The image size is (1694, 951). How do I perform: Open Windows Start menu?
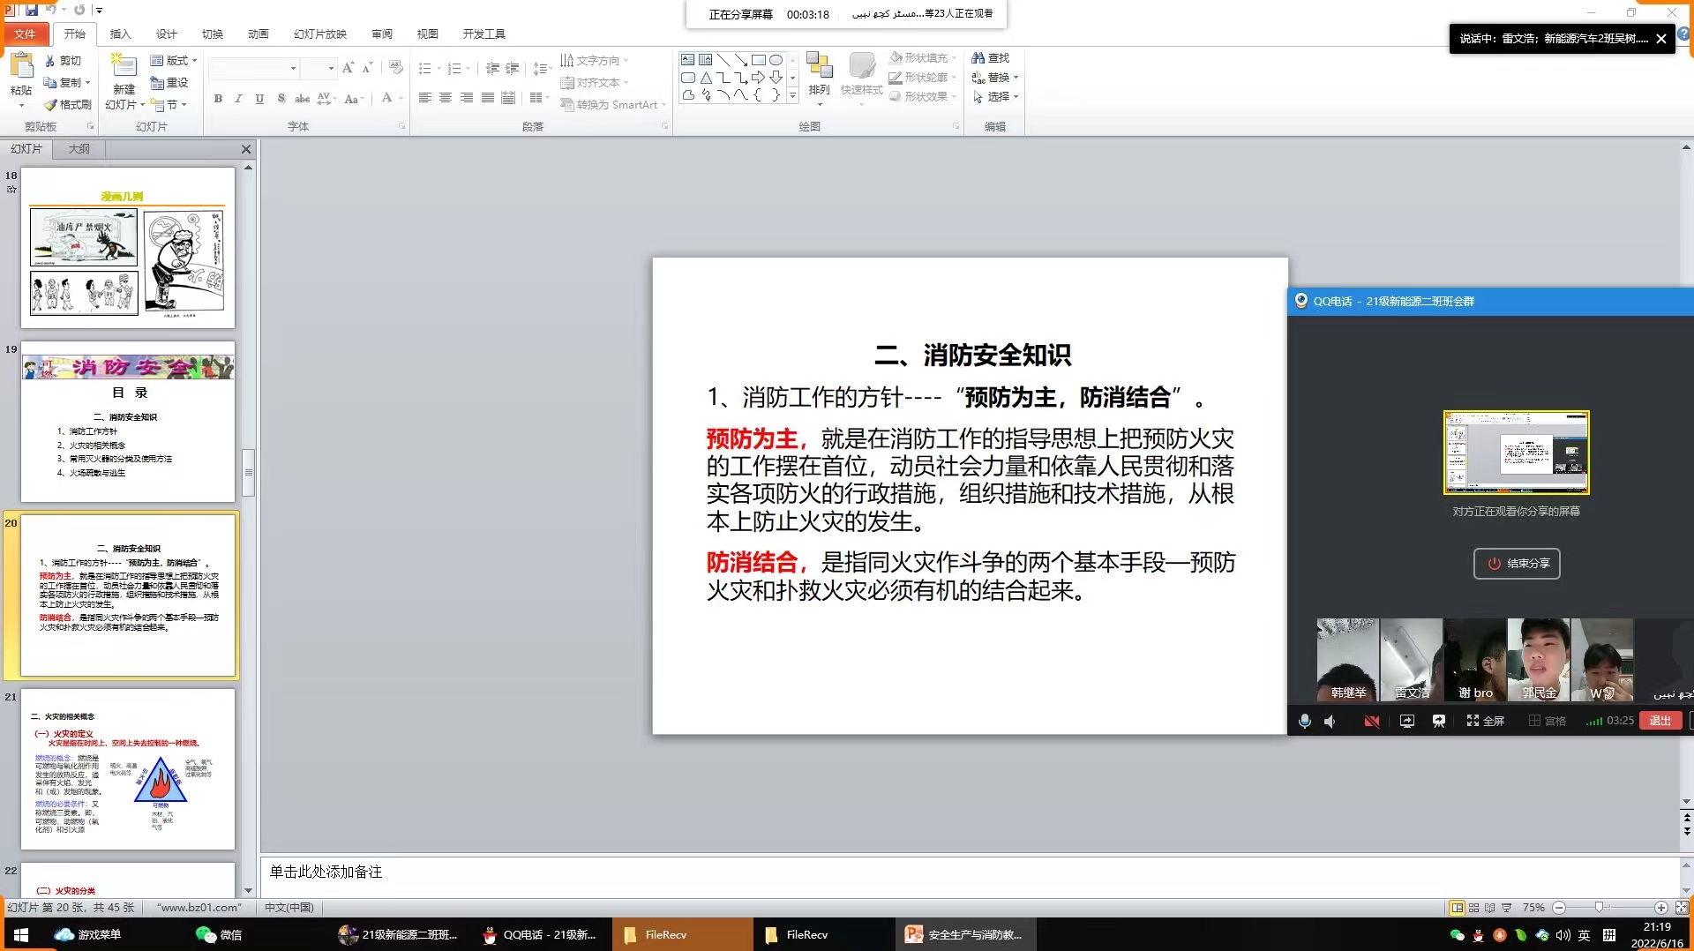click(x=21, y=934)
